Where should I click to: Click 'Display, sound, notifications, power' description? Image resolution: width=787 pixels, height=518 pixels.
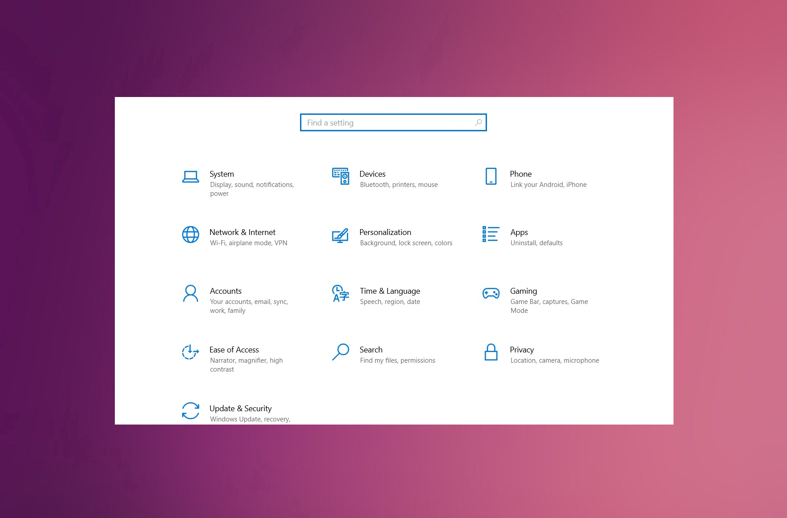pos(252,189)
